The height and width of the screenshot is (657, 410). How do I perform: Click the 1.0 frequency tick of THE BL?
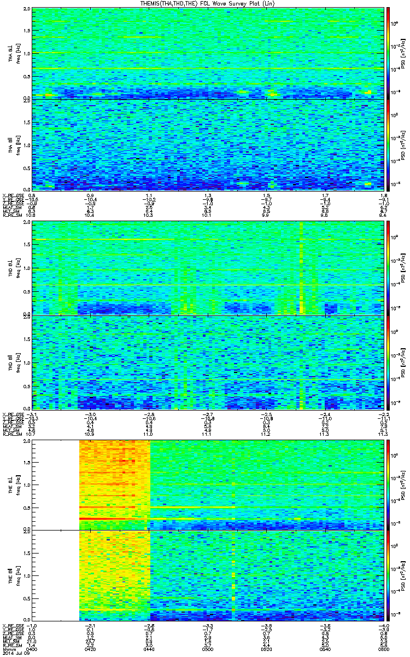[27, 485]
